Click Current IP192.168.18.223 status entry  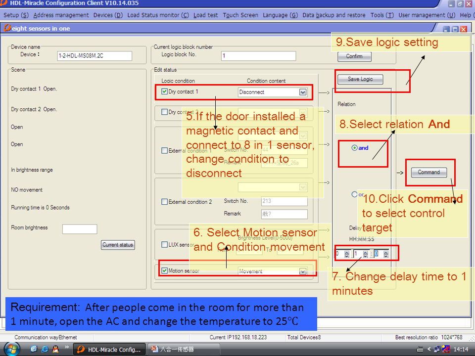pos(238,337)
